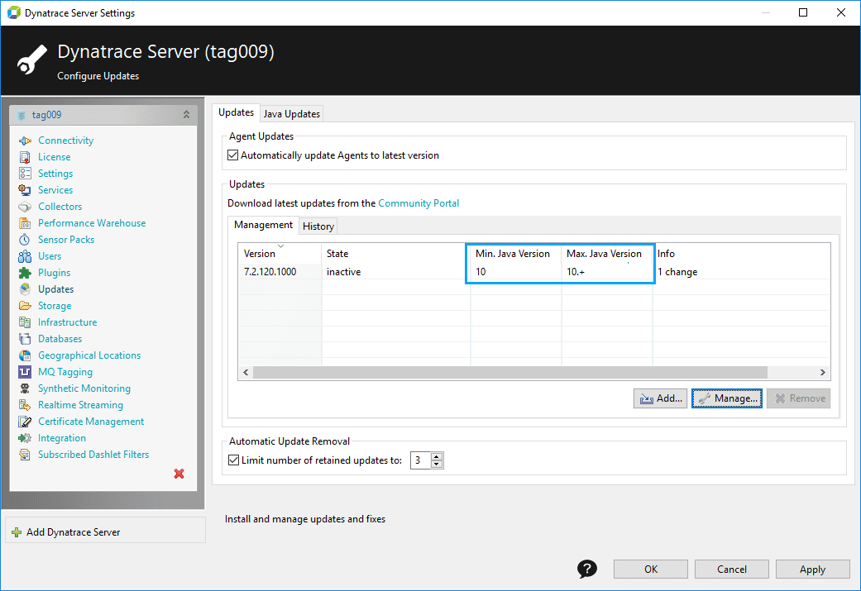Decrease the retained updates count
Image resolution: width=861 pixels, height=591 pixels.
(437, 465)
